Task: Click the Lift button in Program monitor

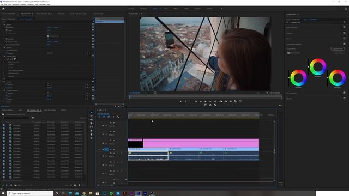Action: [221, 101]
